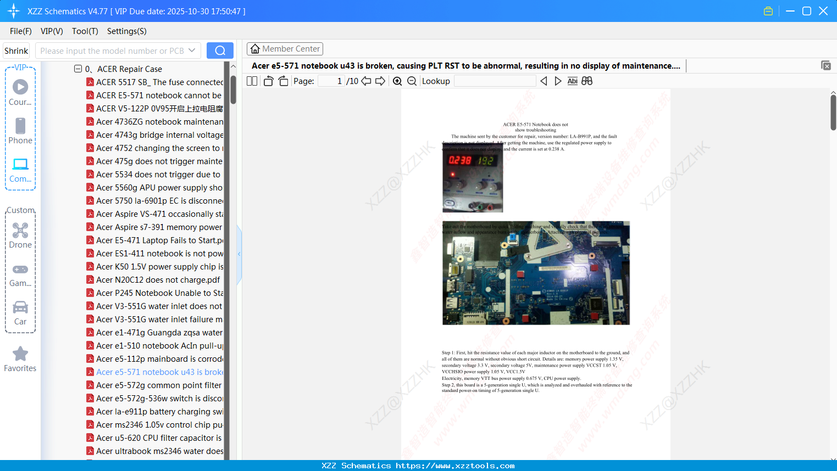Click the page number input box

[x=331, y=81]
